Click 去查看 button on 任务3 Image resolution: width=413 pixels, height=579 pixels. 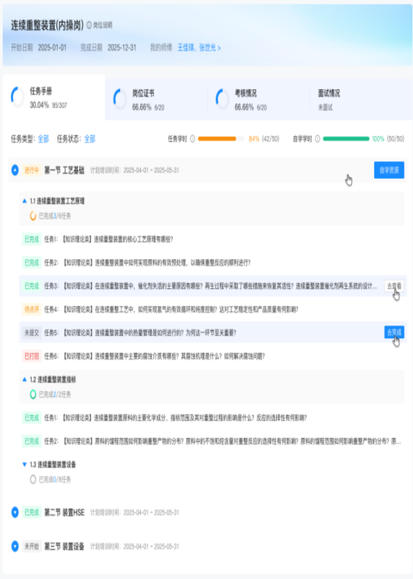click(393, 286)
